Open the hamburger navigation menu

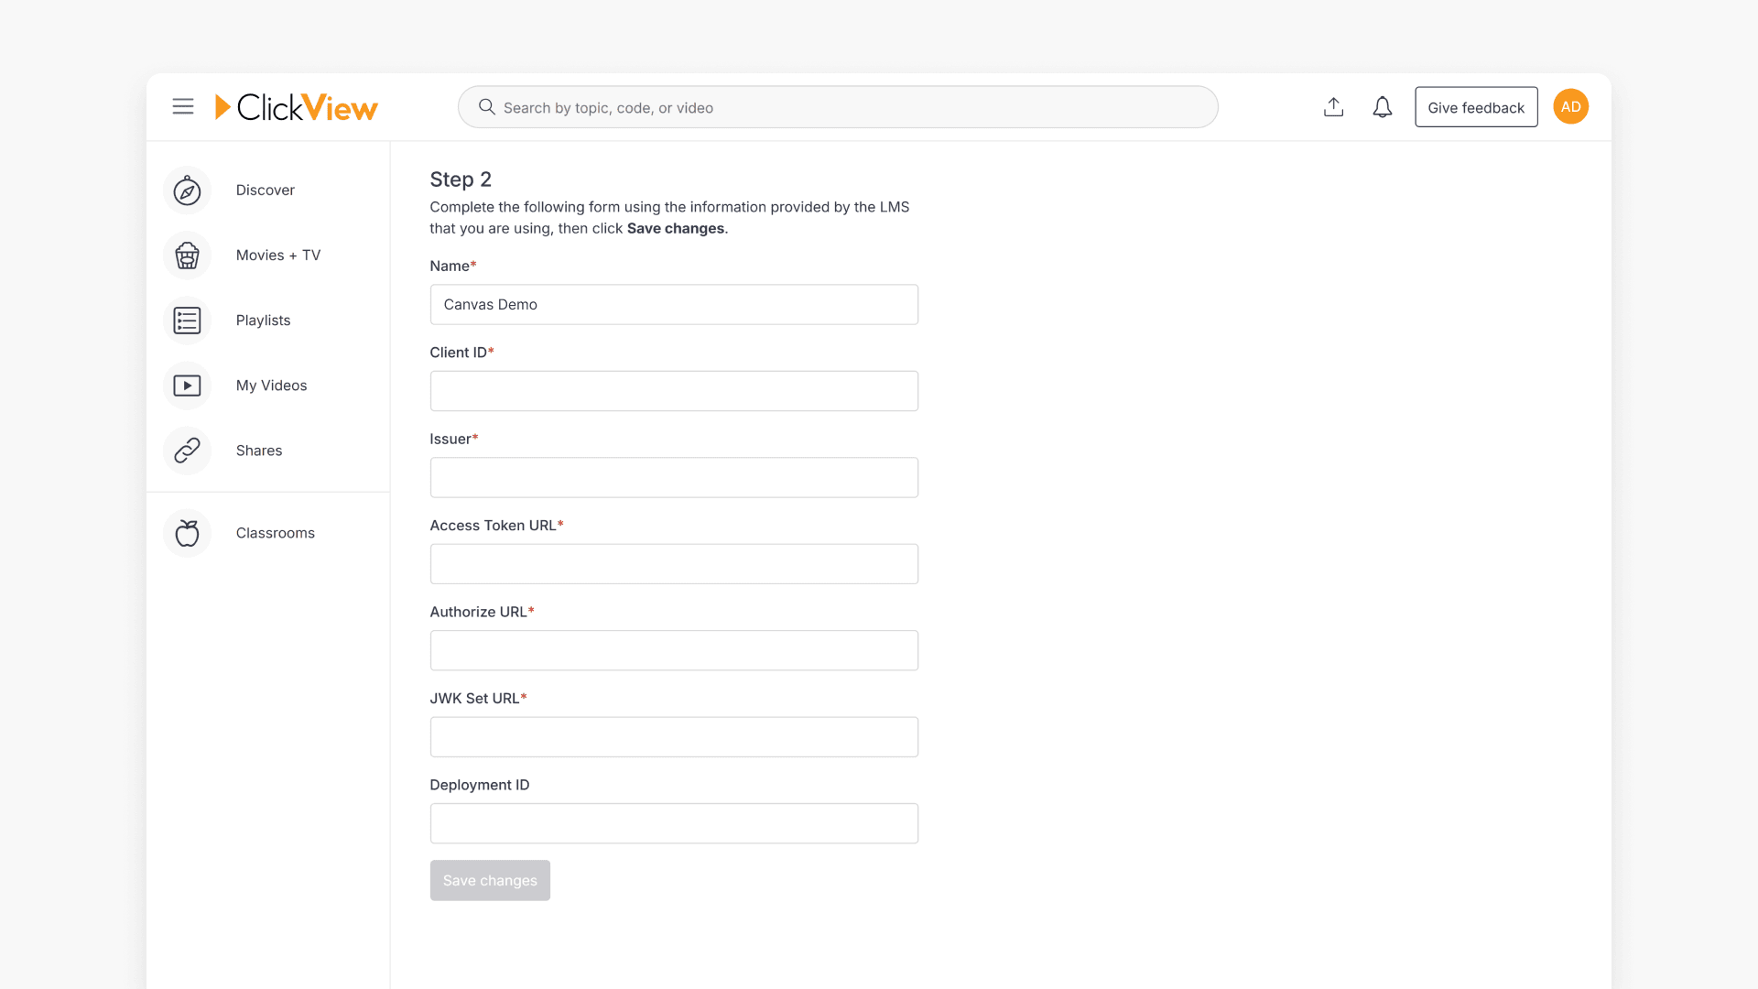click(x=183, y=106)
